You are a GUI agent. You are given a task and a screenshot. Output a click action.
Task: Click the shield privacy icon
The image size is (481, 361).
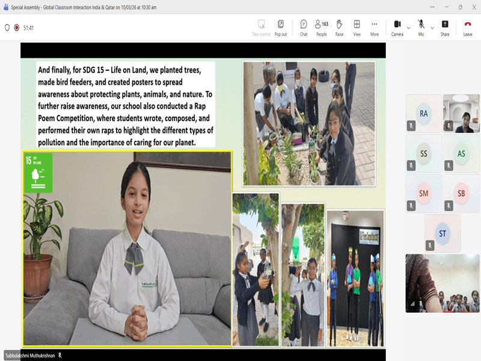coord(7,28)
